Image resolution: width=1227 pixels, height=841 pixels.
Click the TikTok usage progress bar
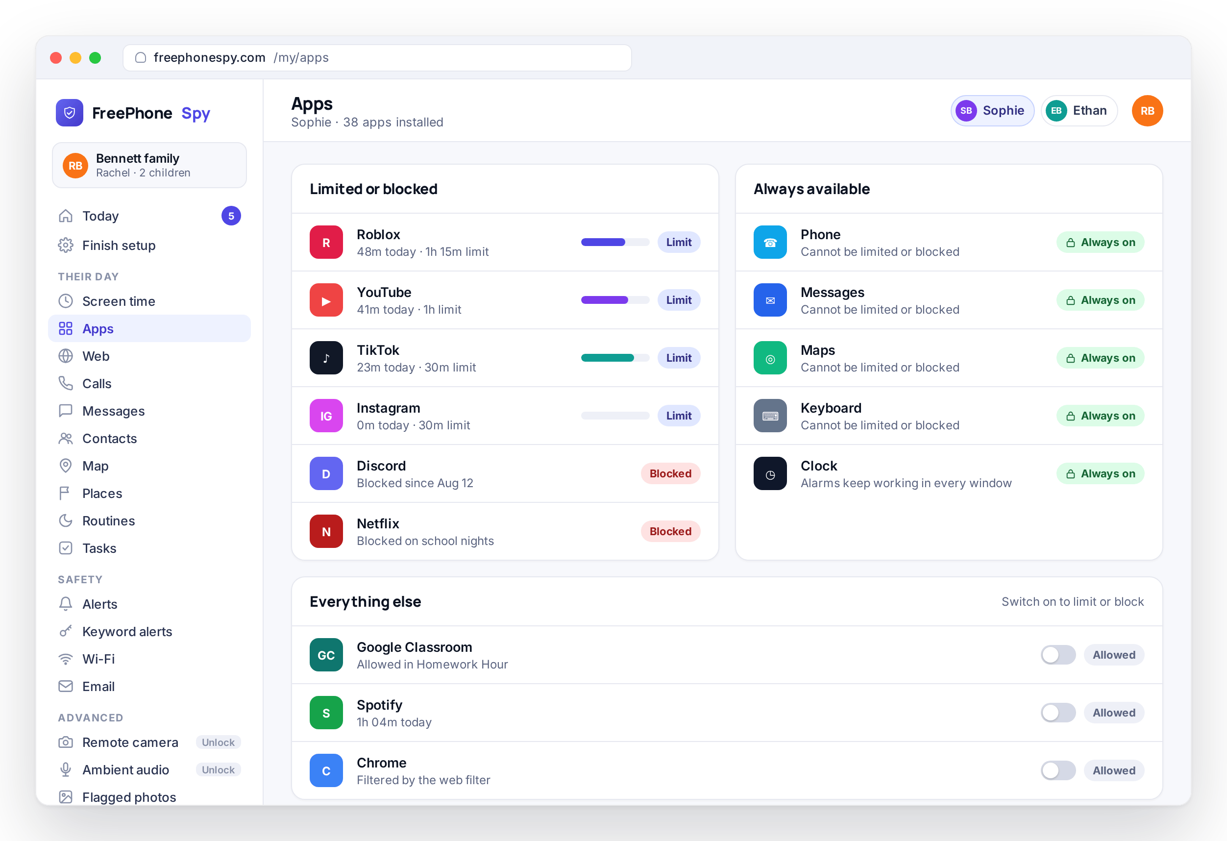(615, 358)
